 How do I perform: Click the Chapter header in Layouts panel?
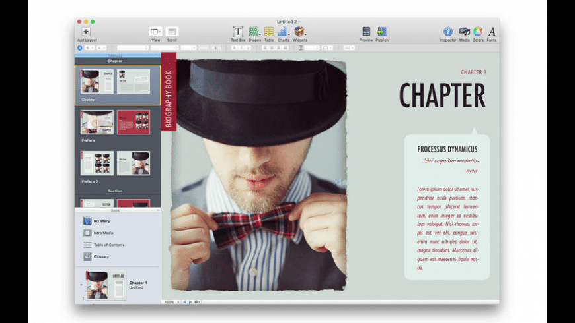[x=115, y=61]
